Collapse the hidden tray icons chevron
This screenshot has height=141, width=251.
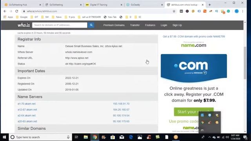coord(209,137)
